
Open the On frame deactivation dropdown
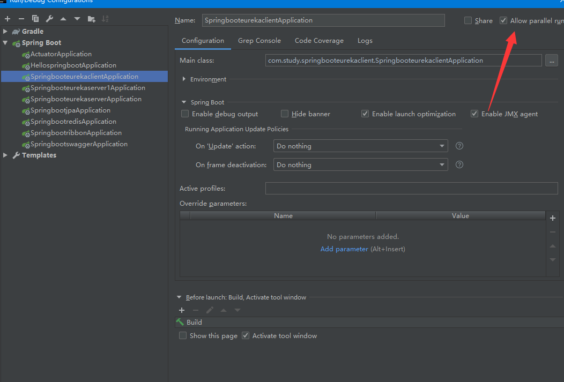(x=360, y=164)
